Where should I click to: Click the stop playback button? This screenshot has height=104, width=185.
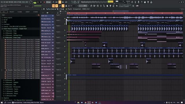(x=41, y=2)
